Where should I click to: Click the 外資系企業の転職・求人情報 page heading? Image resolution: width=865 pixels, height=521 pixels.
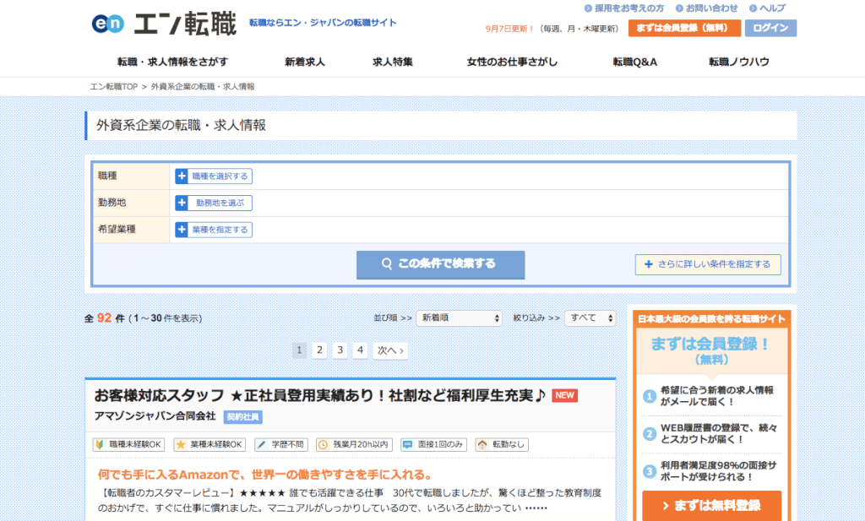click(181, 126)
